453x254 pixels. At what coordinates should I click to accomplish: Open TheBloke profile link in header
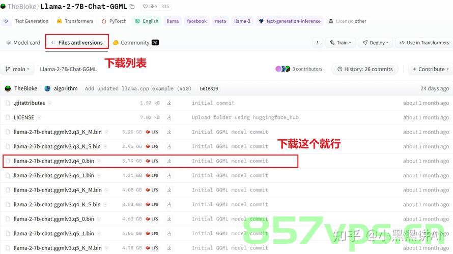22,6
